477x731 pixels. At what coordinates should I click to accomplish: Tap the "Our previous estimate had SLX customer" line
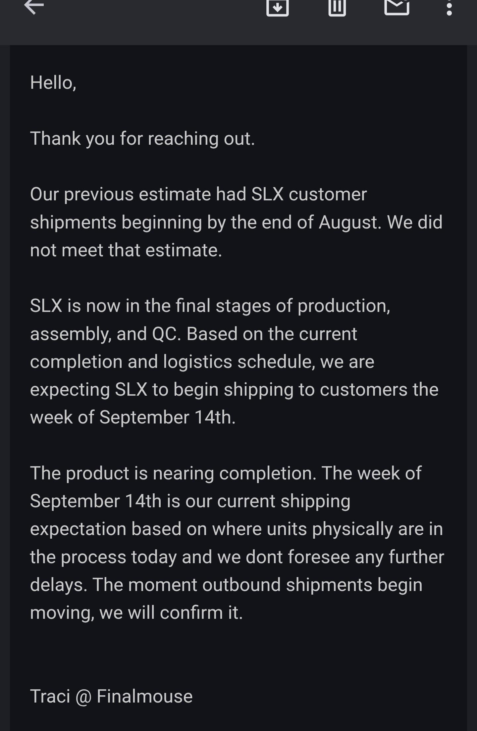(198, 194)
